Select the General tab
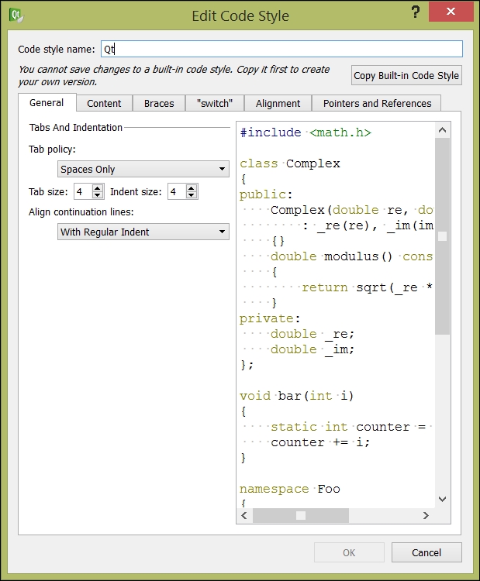 47,102
